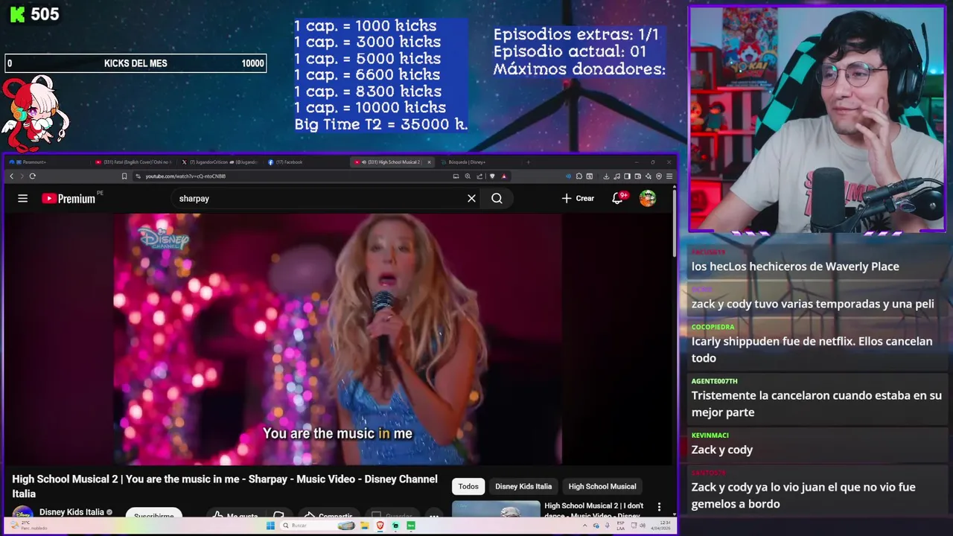Click chat username COCOPIEDRA

point(713,327)
